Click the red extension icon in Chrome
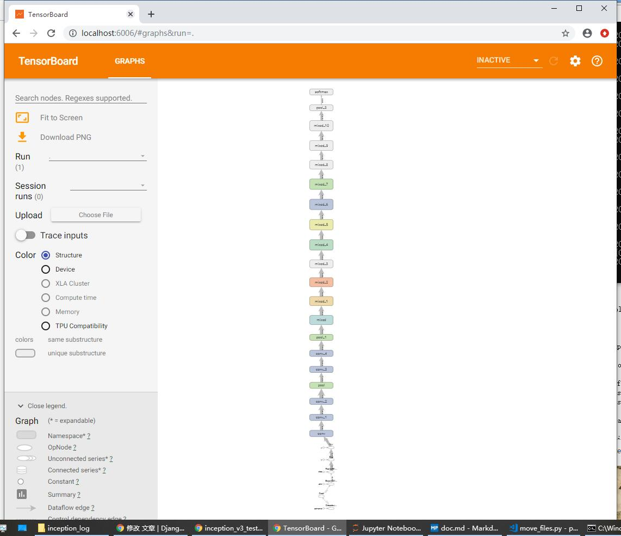The width and height of the screenshot is (621, 536). pyautogui.click(x=604, y=33)
